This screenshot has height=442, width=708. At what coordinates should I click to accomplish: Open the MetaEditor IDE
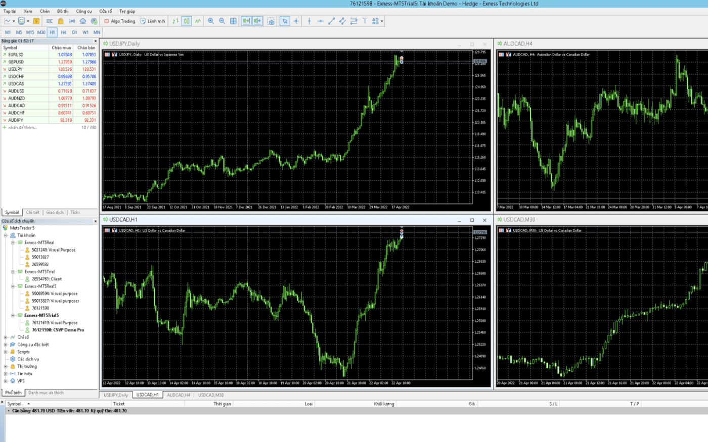coord(50,21)
